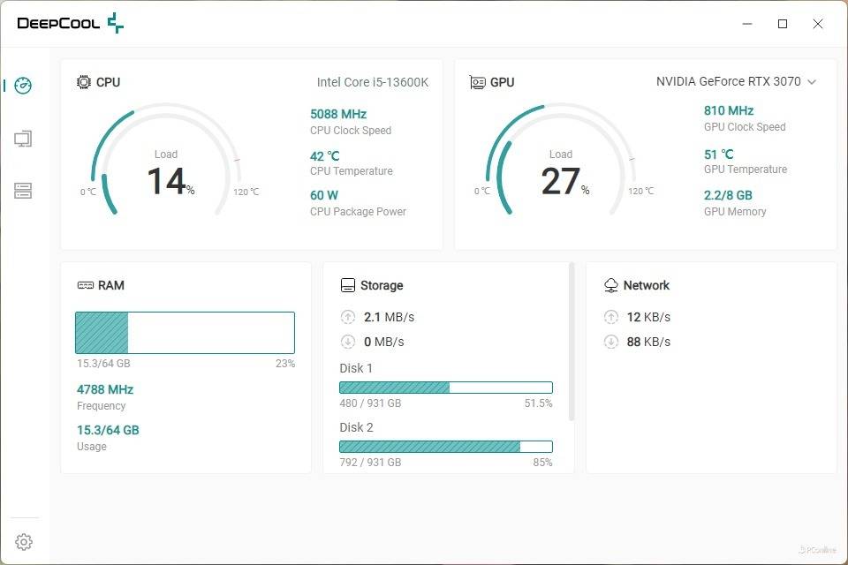Image resolution: width=848 pixels, height=565 pixels.
Task: Click the RAM usage bar
Action: click(x=185, y=333)
